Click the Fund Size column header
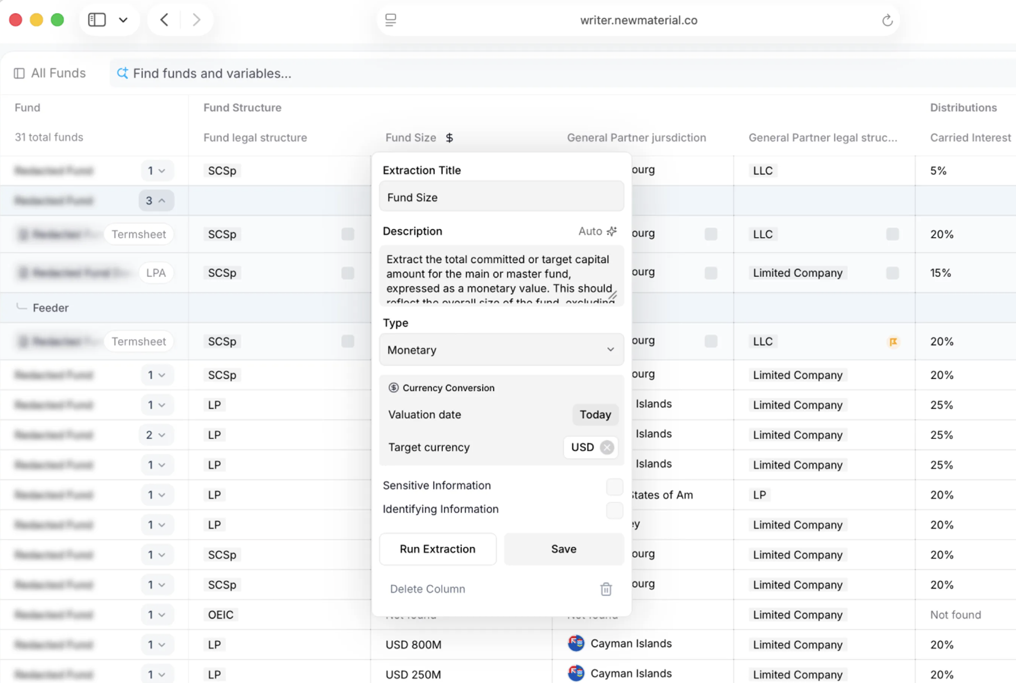Image resolution: width=1016 pixels, height=683 pixels. pos(411,137)
